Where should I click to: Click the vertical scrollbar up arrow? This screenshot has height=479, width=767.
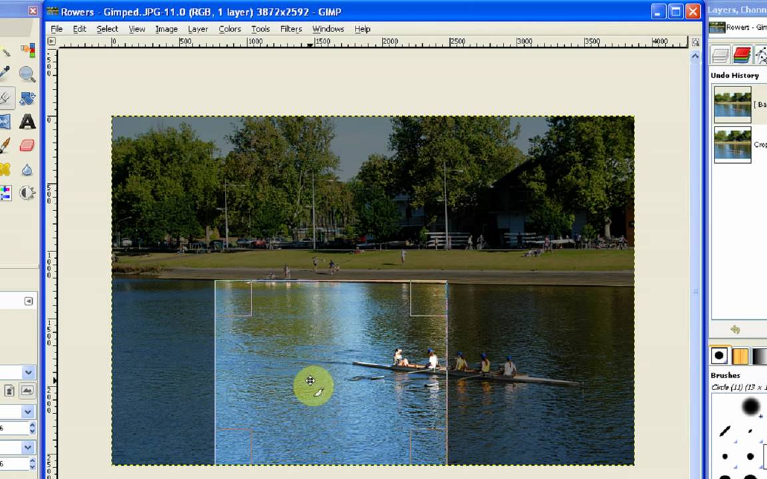coord(695,57)
